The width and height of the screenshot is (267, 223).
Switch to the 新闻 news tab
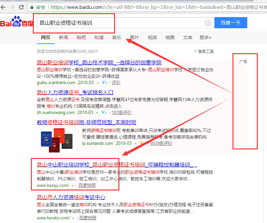coord(63,37)
